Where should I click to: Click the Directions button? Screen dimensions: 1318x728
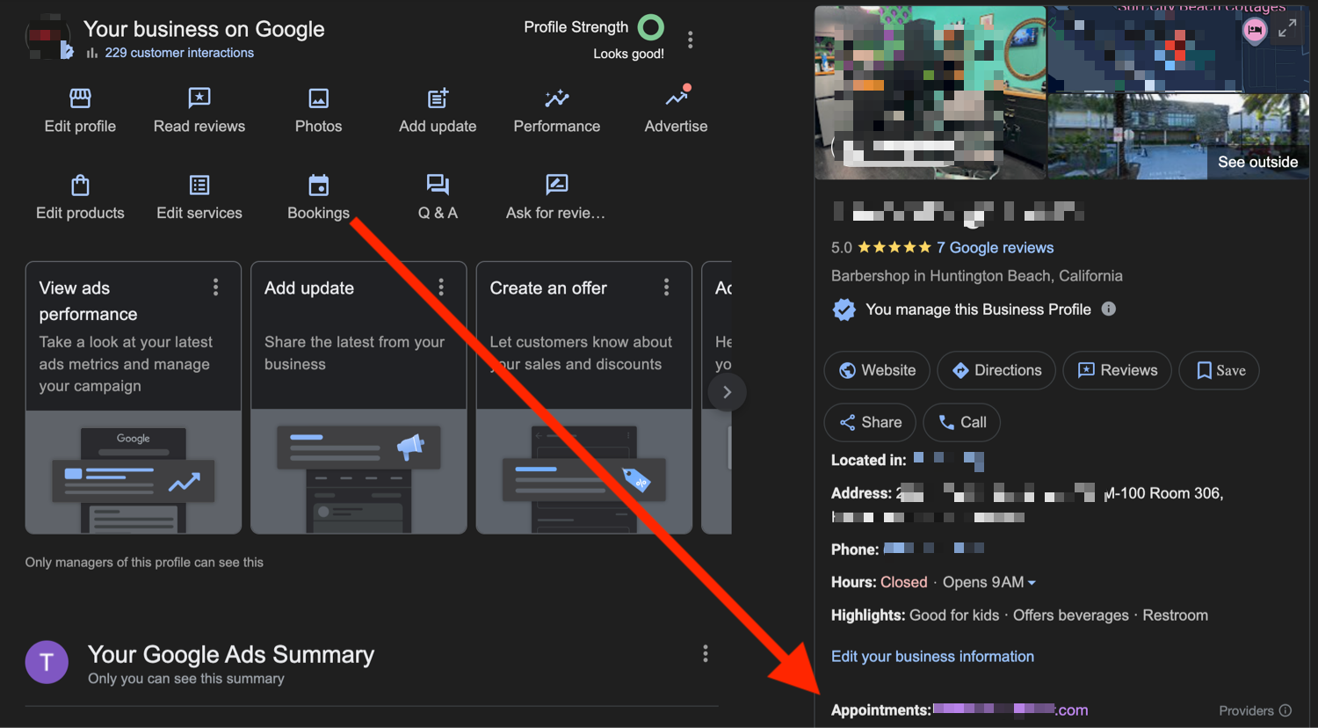point(996,370)
